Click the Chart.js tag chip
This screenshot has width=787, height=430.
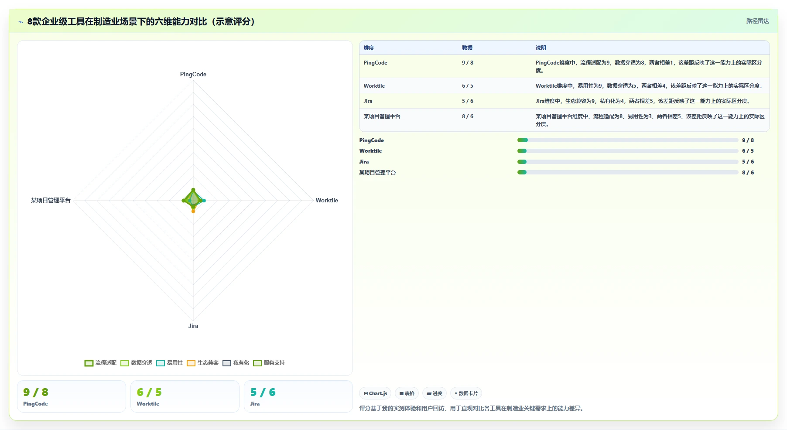click(x=375, y=393)
